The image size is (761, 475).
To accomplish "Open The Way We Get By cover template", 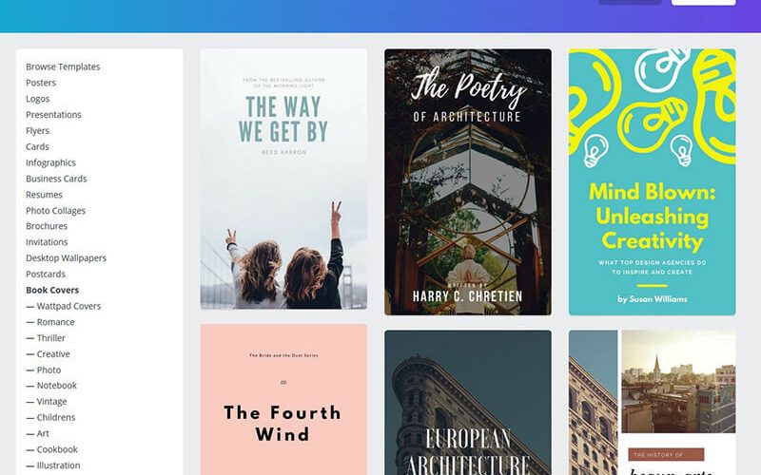I will pyautogui.click(x=283, y=179).
